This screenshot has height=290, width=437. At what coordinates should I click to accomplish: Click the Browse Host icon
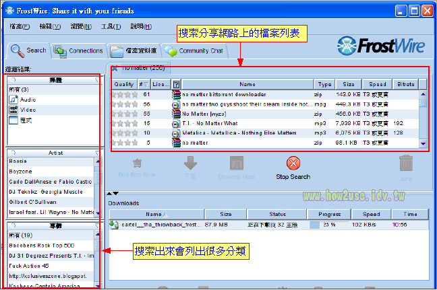pos(236,163)
